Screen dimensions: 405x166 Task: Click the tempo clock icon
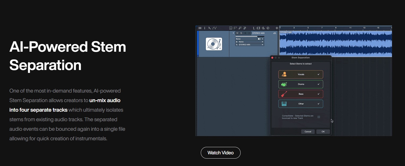(x=268, y=28)
